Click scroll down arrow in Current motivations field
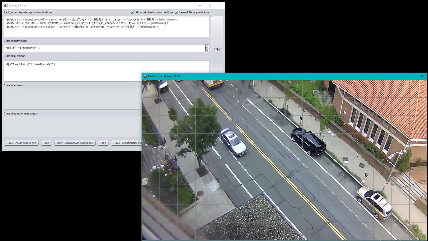This screenshot has height=241, width=428. coord(207,50)
